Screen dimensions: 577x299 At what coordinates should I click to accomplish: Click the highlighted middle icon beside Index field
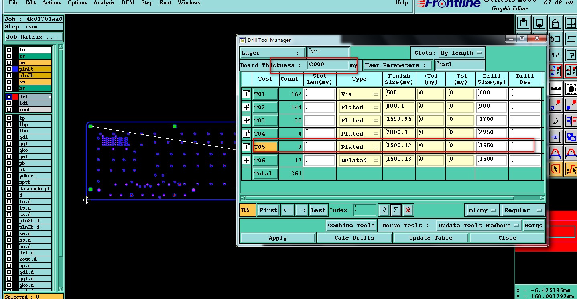(x=396, y=210)
